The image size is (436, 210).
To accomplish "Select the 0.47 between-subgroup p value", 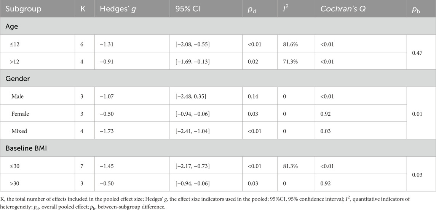I will 416,53.
